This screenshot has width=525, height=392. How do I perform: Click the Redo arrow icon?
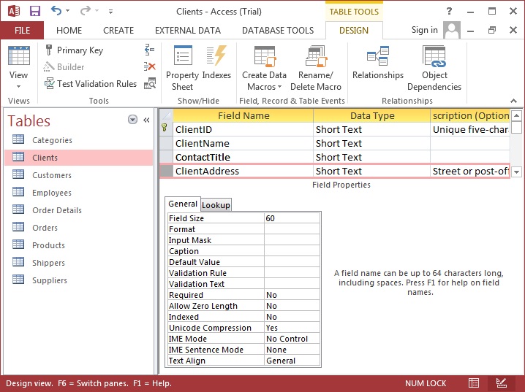[x=86, y=11]
